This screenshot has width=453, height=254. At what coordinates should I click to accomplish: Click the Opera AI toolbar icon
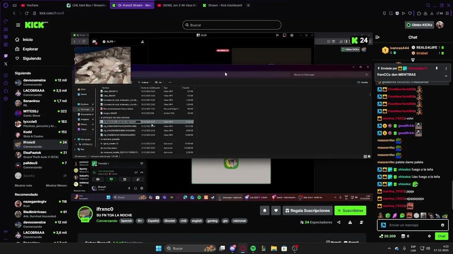[440, 13]
